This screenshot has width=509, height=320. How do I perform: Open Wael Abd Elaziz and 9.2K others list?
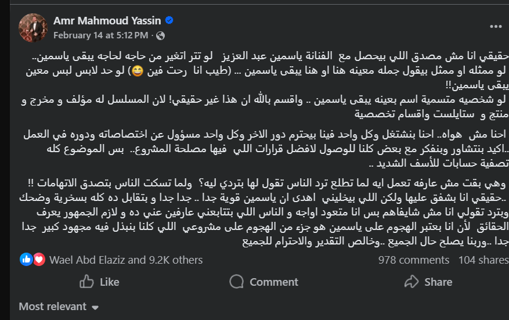(x=126, y=260)
